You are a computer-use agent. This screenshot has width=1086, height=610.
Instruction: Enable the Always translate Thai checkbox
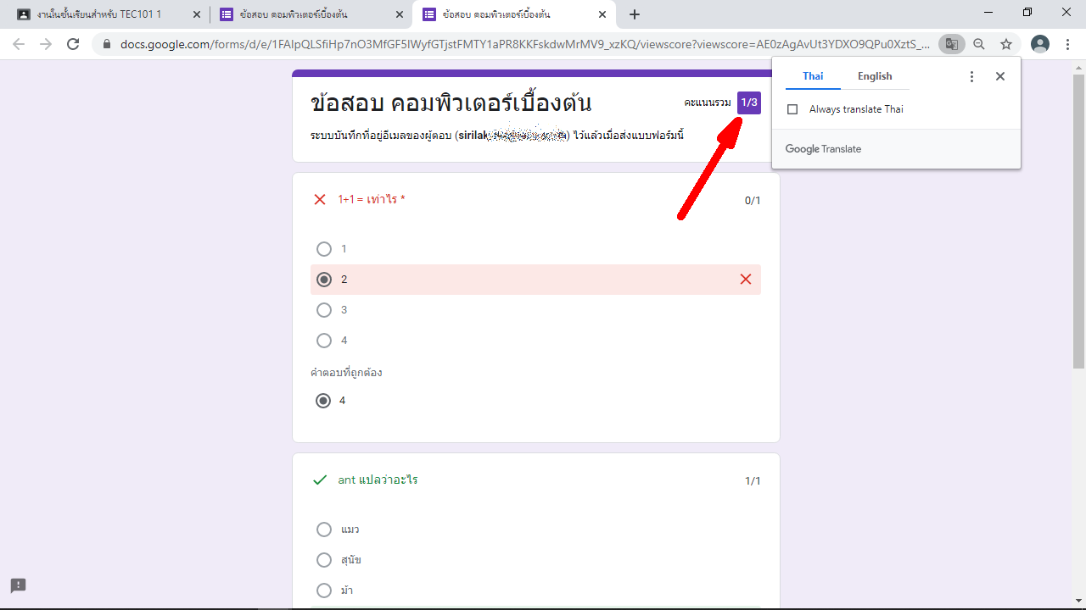[792, 109]
